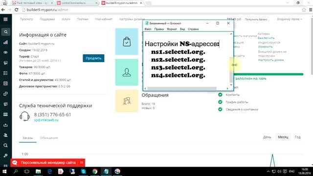Click the Продлить tariff button
This screenshot has height=176, width=313.
[x=93, y=58]
